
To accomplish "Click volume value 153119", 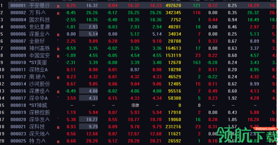I will 173,55.
